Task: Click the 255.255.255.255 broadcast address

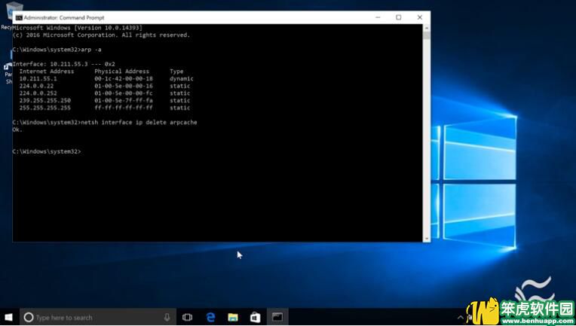Action: [44, 108]
